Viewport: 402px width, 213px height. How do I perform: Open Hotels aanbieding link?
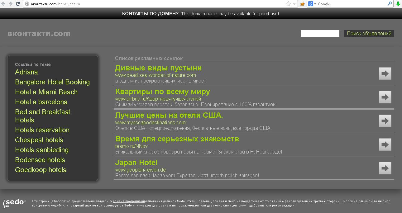(x=42, y=150)
